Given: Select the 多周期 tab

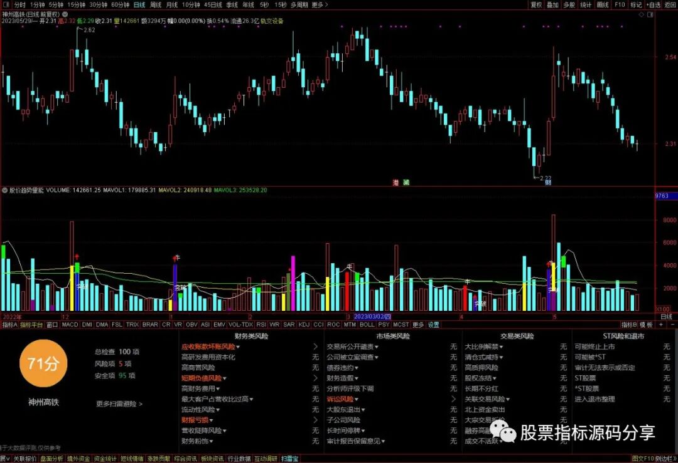Looking at the screenshot, I should (x=299, y=5).
